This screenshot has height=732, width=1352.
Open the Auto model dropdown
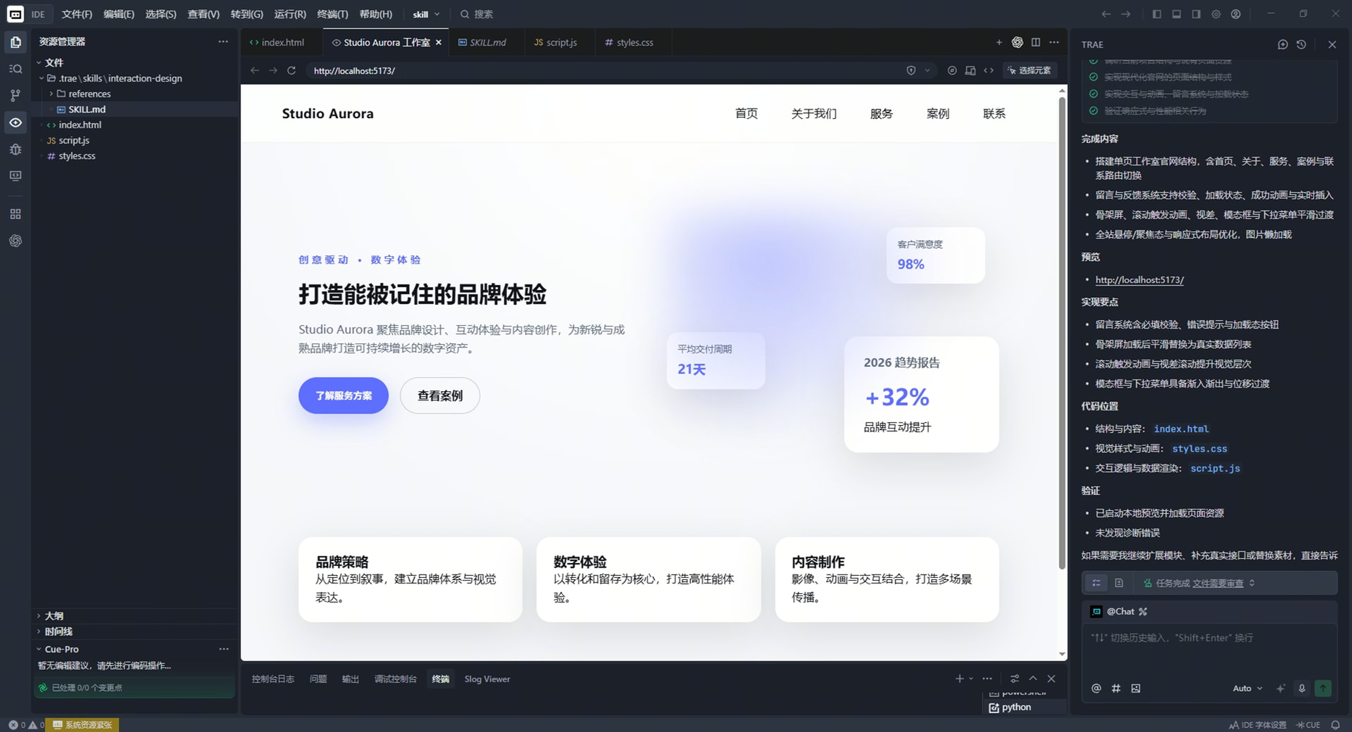click(x=1247, y=688)
